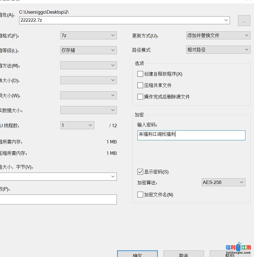Click in the password input field

tap(191, 135)
